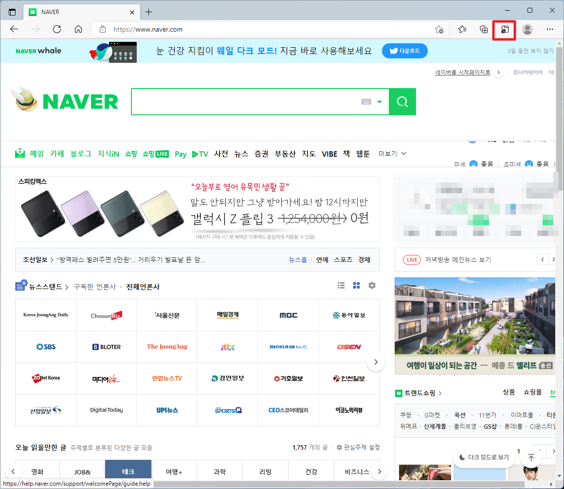564x489 pixels.
Task: Download Whale browser via 다운로드 button
Action: [x=405, y=51]
